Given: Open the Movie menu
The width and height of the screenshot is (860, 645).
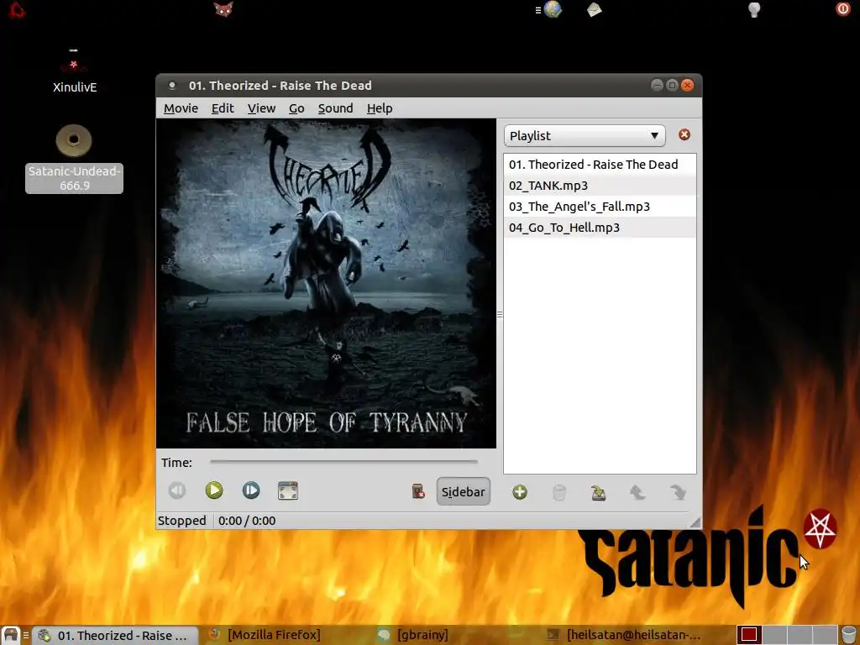Looking at the screenshot, I should pos(181,108).
